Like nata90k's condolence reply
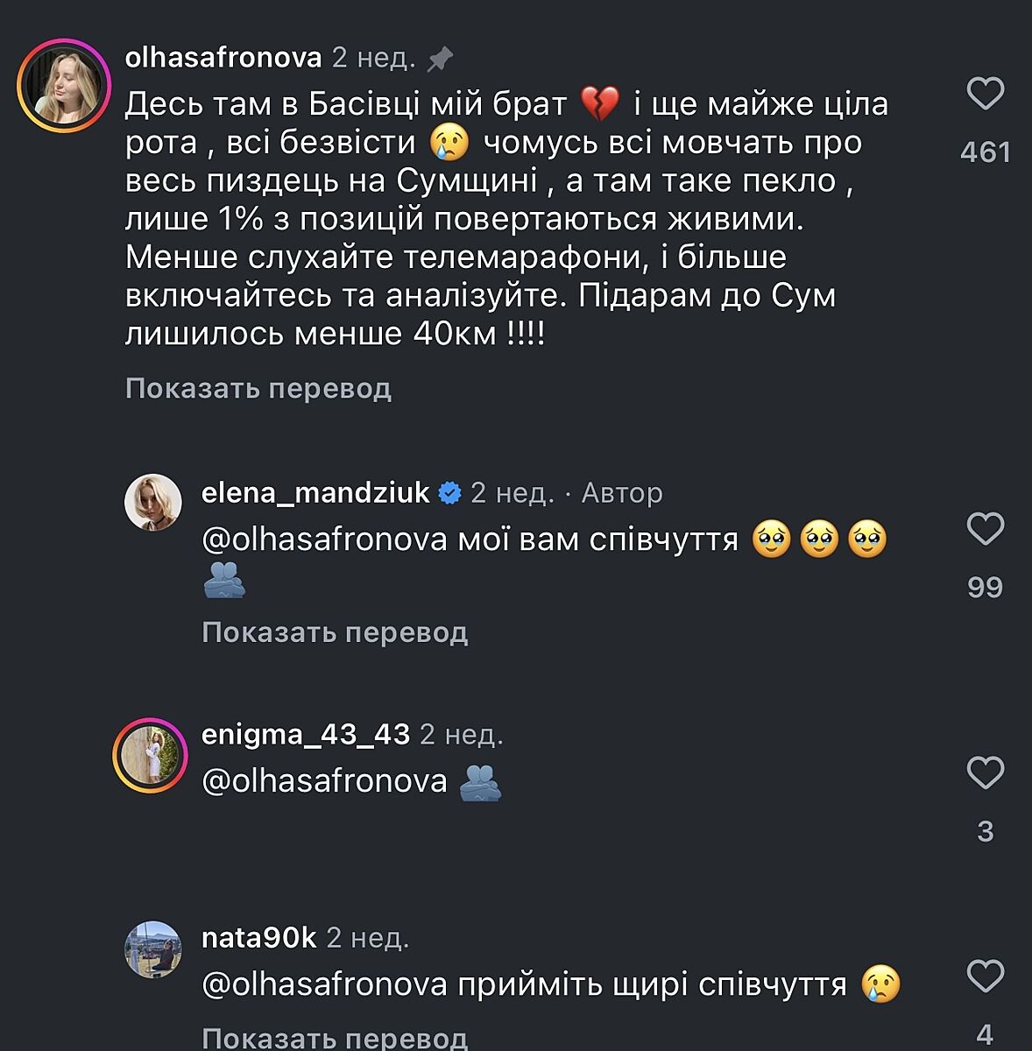The height and width of the screenshot is (1051, 1032). (x=985, y=976)
